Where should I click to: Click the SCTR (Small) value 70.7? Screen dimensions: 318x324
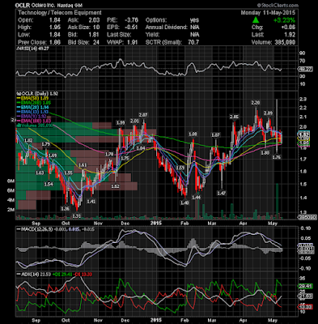click(193, 42)
